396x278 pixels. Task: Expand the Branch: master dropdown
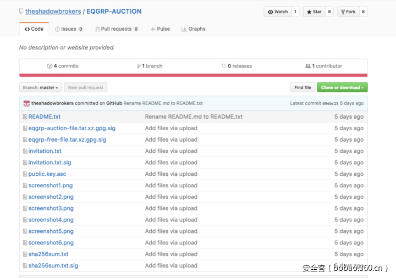[x=40, y=87]
